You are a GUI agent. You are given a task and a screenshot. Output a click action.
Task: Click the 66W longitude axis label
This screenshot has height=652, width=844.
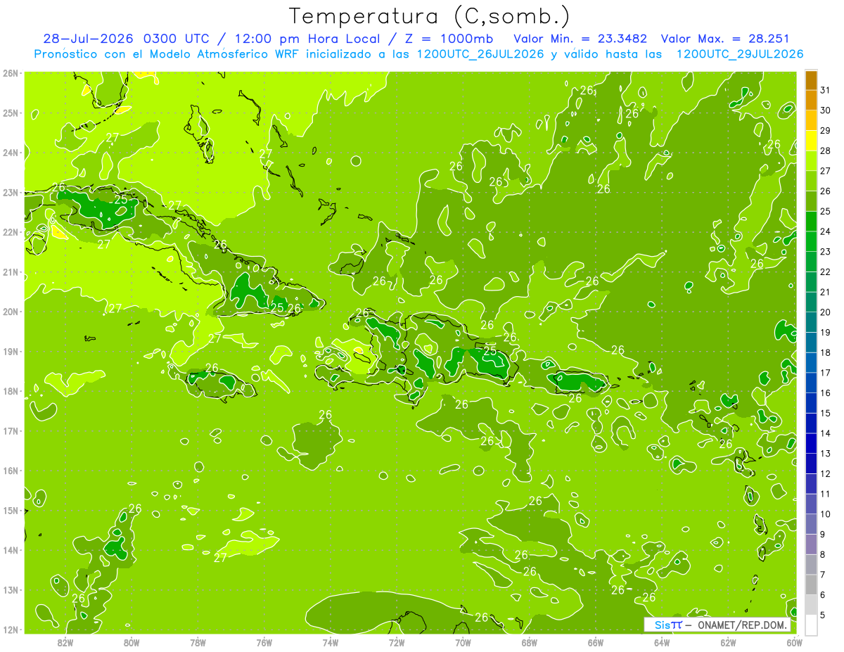click(596, 642)
